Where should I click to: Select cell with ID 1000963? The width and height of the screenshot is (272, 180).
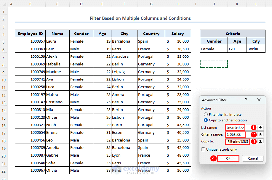pos(30,49)
